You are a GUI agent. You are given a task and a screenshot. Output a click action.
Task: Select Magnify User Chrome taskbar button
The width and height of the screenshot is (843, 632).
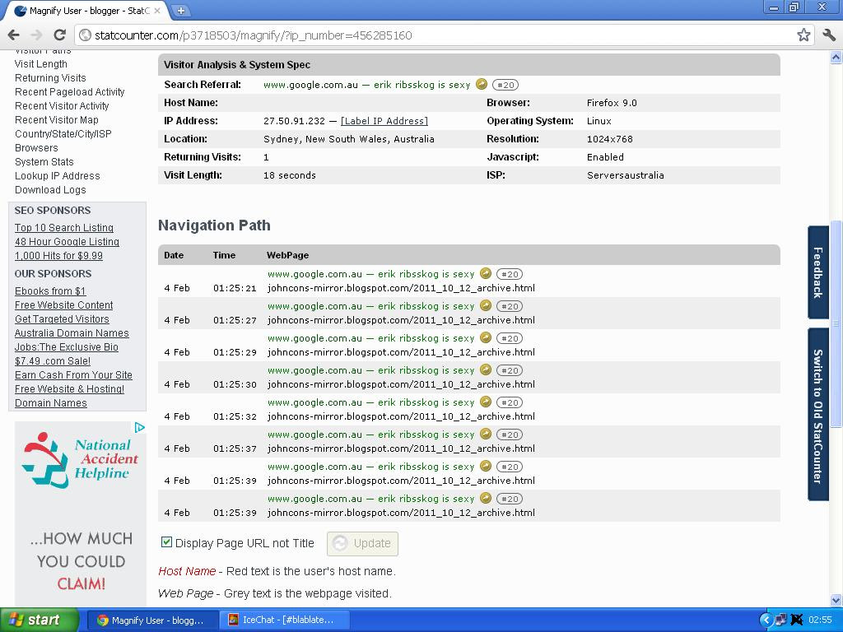[152, 620]
